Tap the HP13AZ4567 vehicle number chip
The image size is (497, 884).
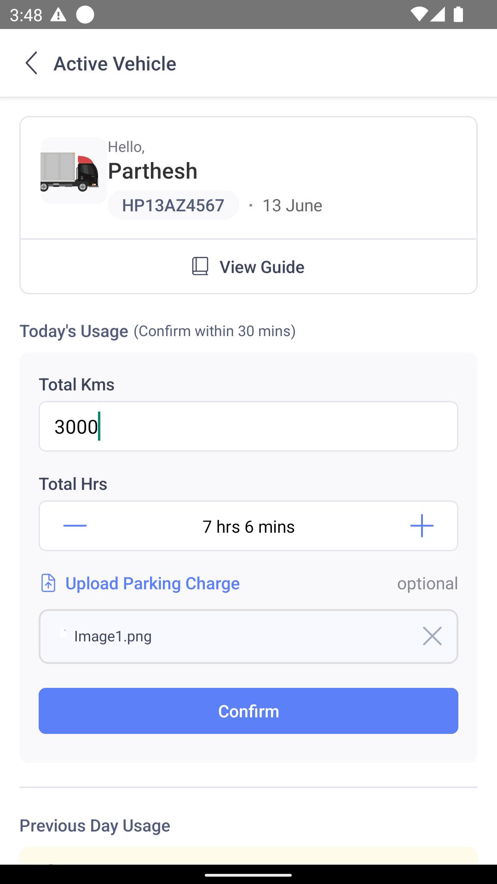(x=173, y=205)
